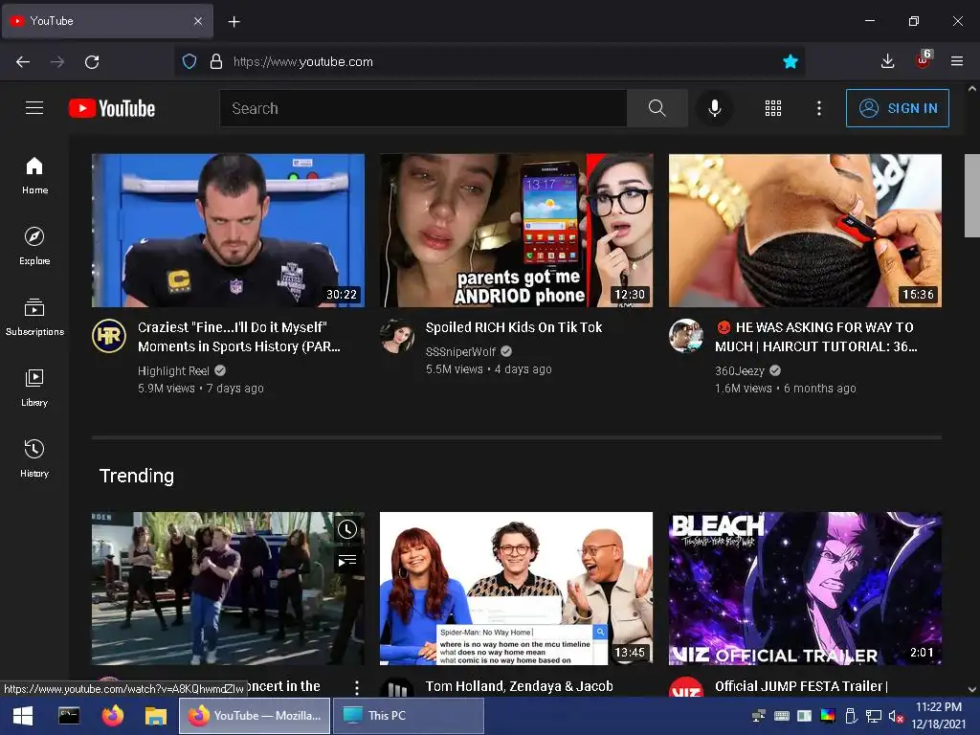Go to Home in the sidebar
Image resolution: width=980 pixels, height=735 pixels.
tap(34, 176)
